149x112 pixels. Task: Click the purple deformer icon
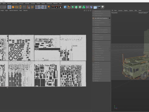tap(88, 7)
